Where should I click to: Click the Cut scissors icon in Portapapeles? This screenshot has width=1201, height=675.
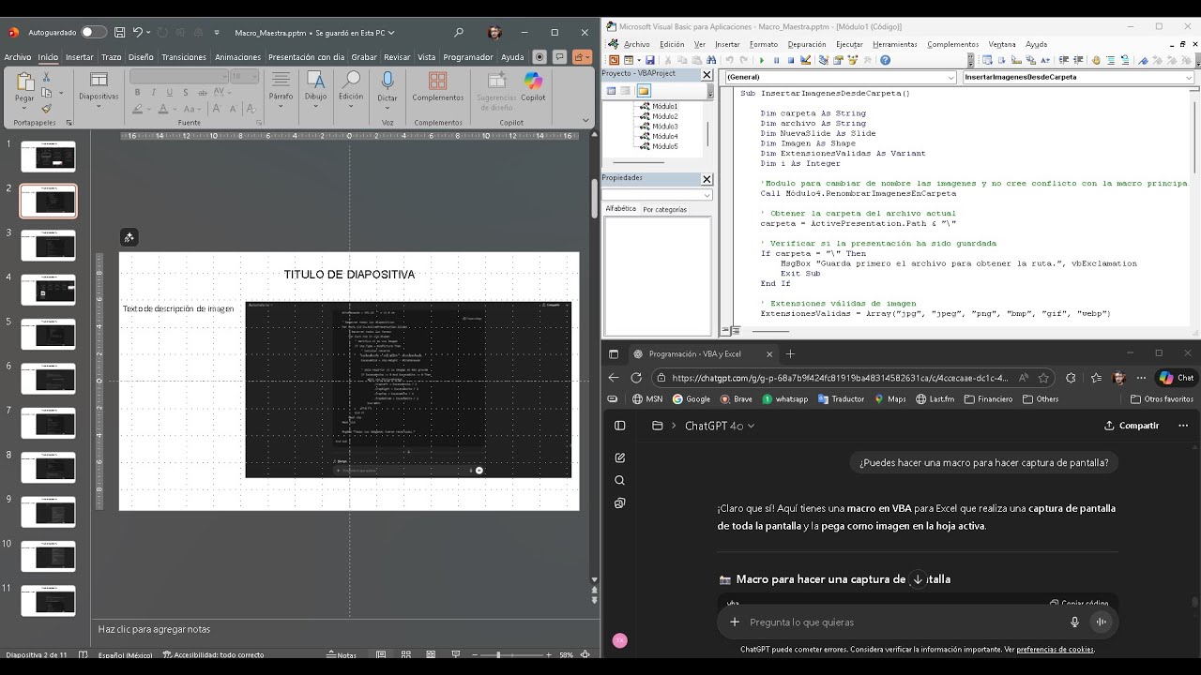point(46,79)
